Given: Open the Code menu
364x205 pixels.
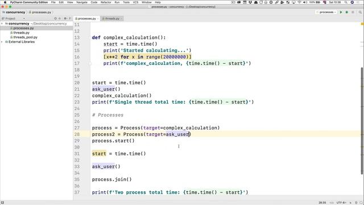Looking at the screenshot, I should (x=94, y=2).
